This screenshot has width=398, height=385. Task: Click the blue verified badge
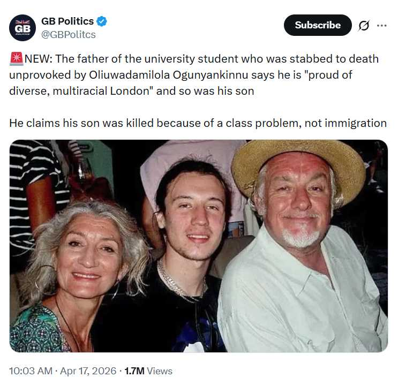point(102,21)
